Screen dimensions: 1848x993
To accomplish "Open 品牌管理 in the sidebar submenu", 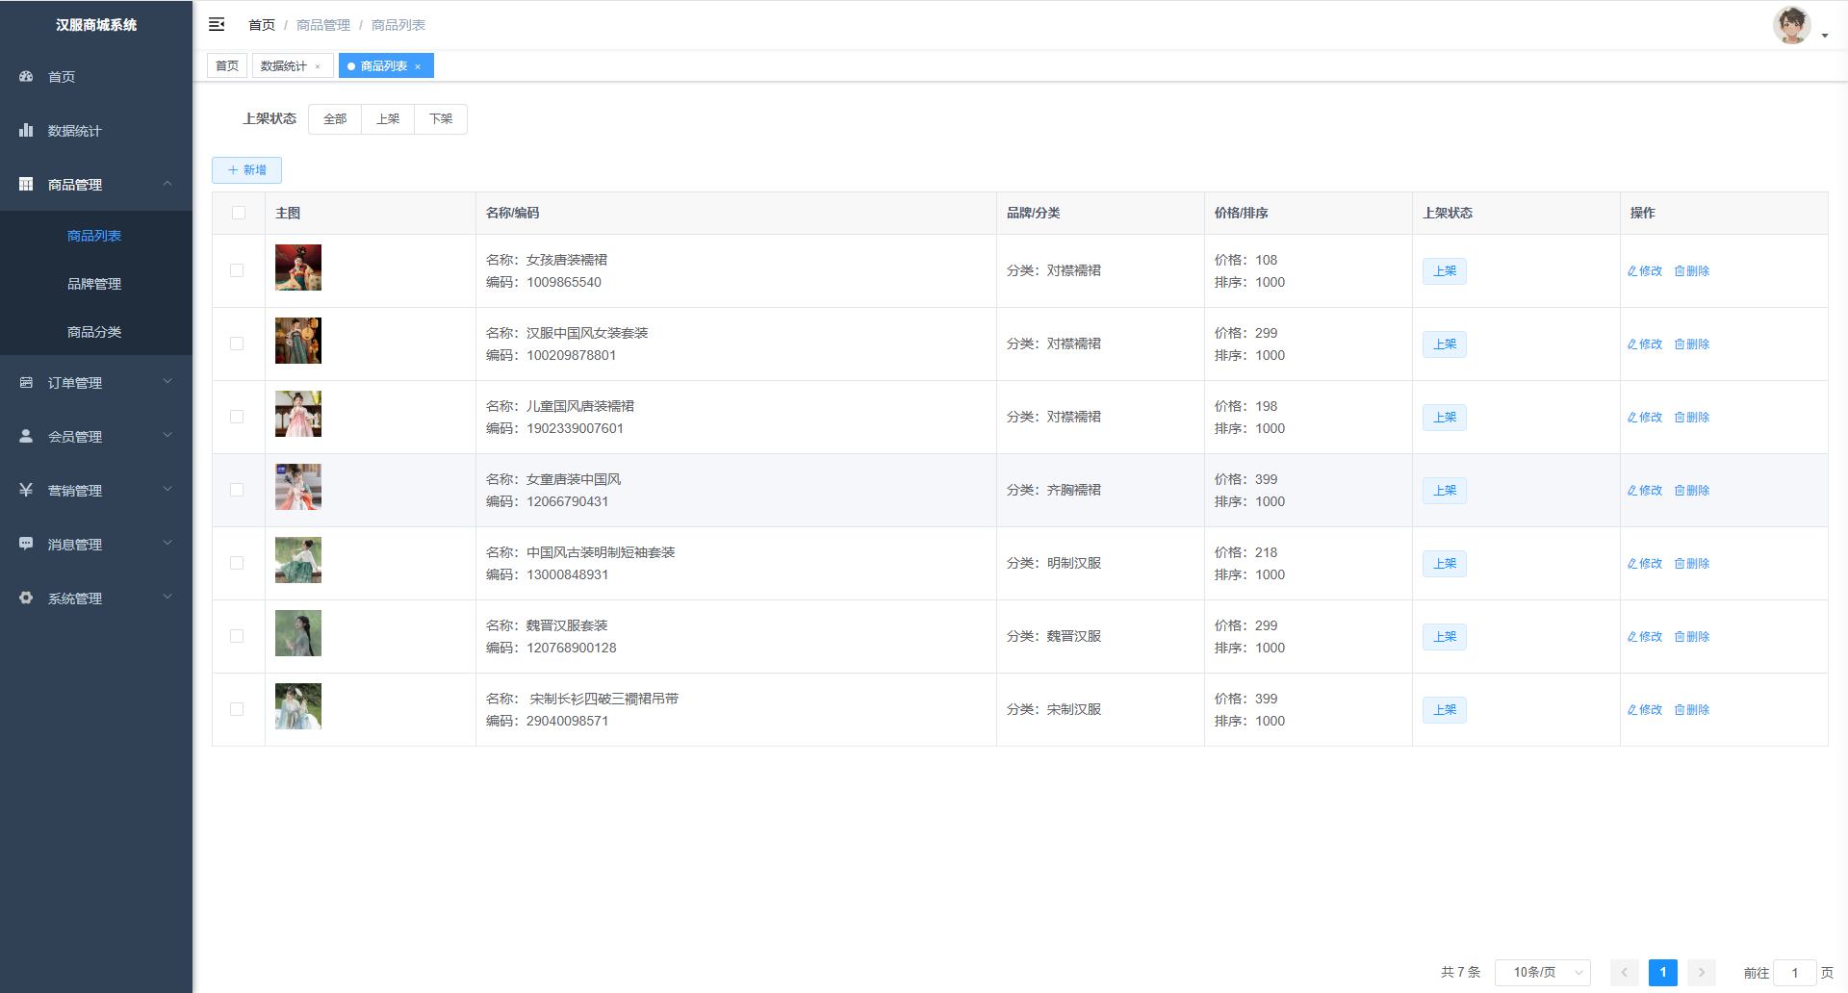I will 94,284.
